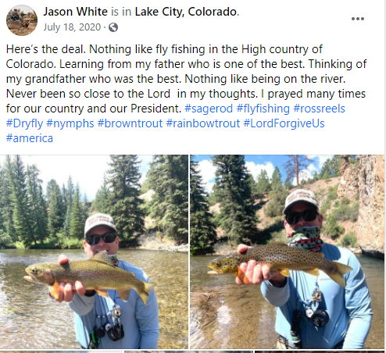
Task: Open the #nymphs hashtag
Action: coord(70,123)
